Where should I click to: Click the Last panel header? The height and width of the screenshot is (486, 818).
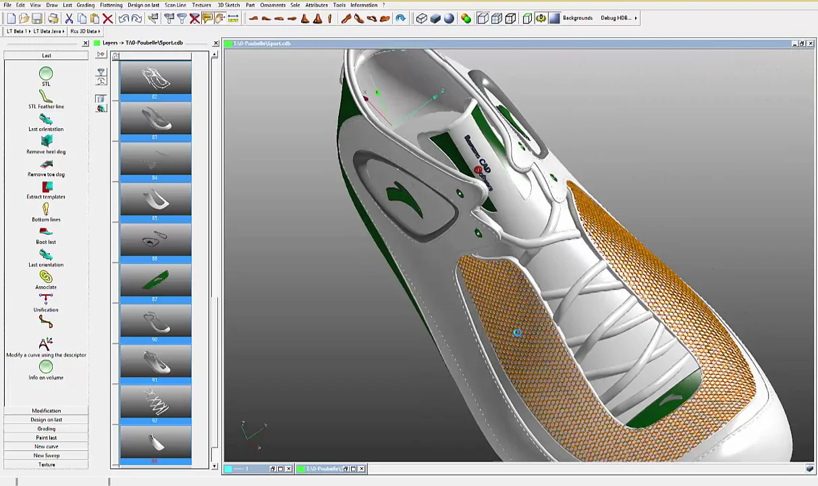(46, 55)
